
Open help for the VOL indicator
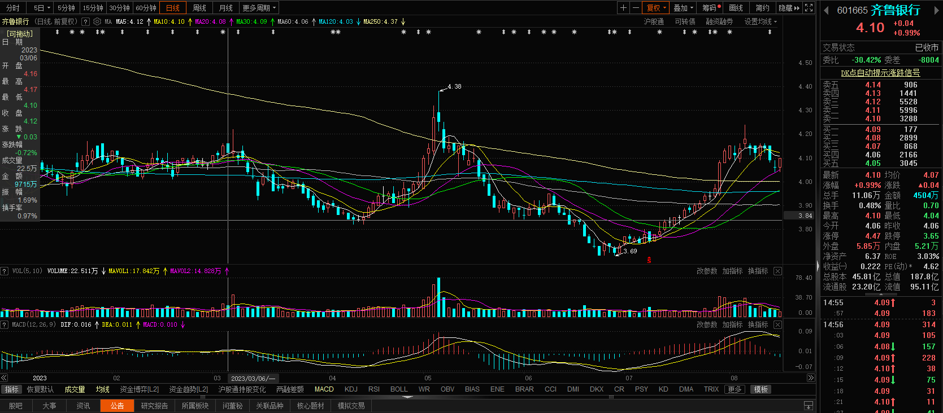(5, 271)
